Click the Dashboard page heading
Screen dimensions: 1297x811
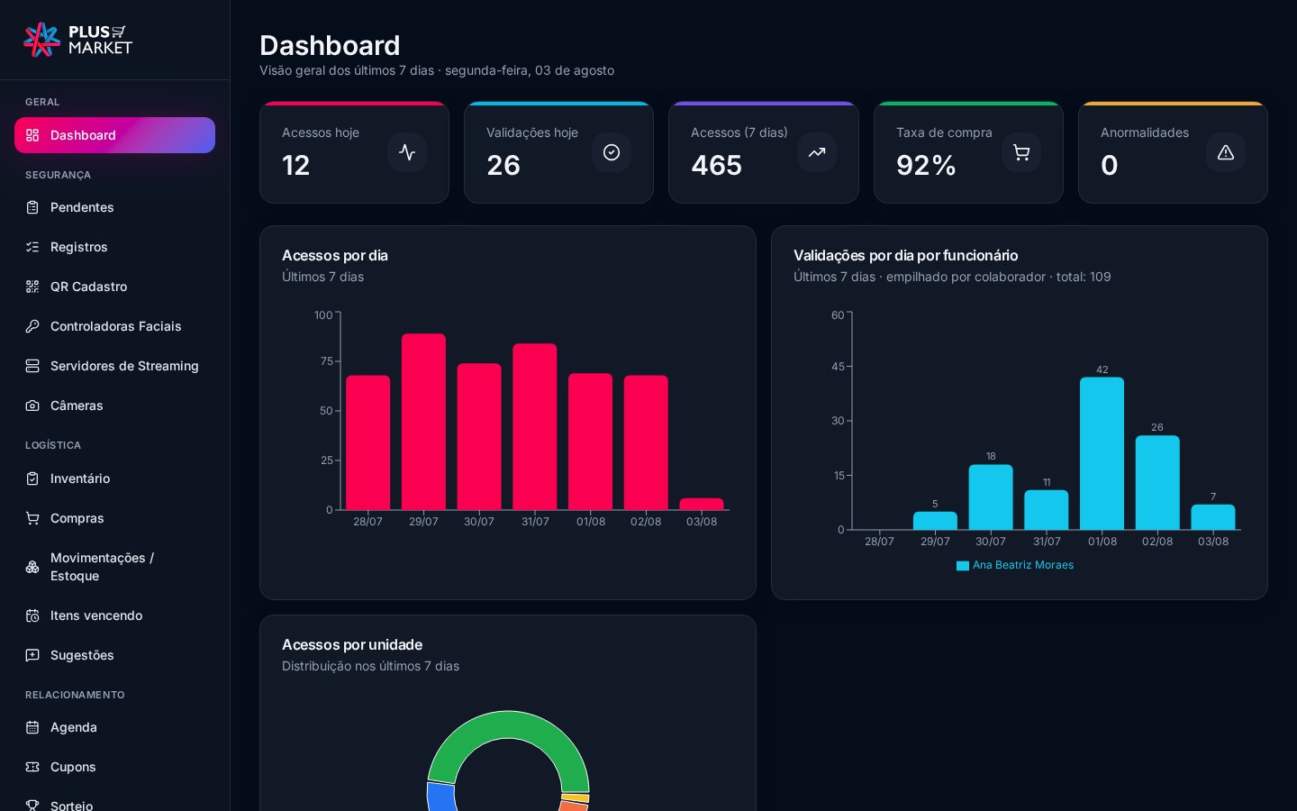[330, 45]
